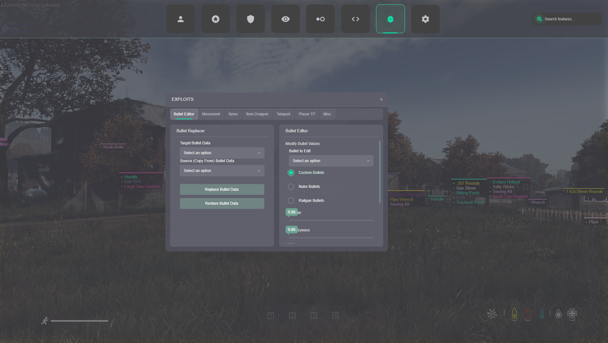Click the Restore Bullet Data button

(222, 203)
